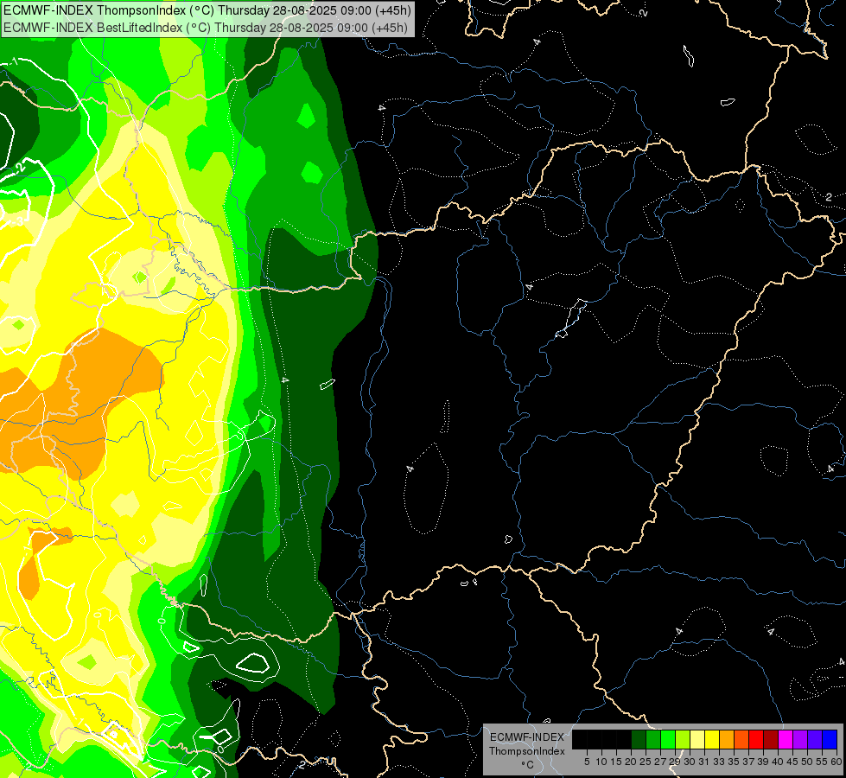Click legend tick label '60'
The height and width of the screenshot is (778, 846).
(x=836, y=762)
